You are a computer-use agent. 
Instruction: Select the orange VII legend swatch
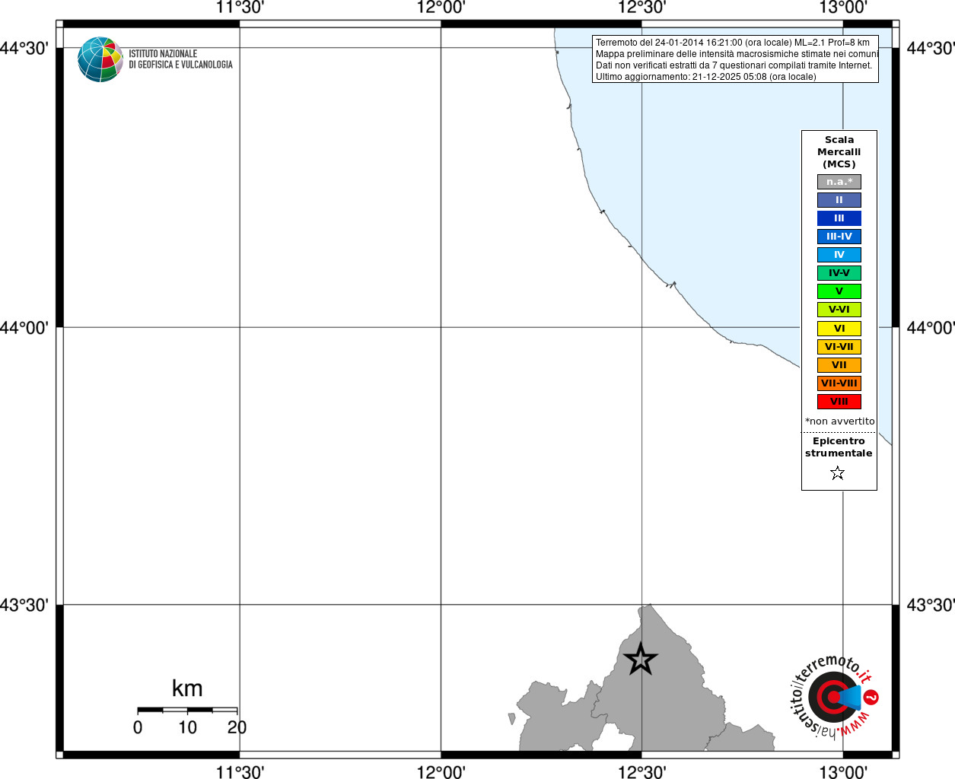click(x=839, y=365)
